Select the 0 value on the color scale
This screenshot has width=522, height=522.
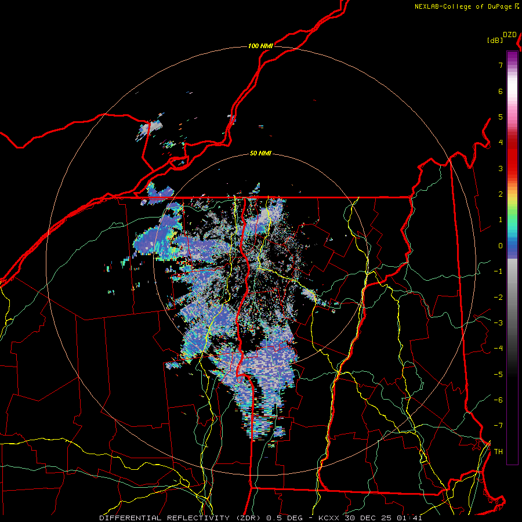(501, 246)
